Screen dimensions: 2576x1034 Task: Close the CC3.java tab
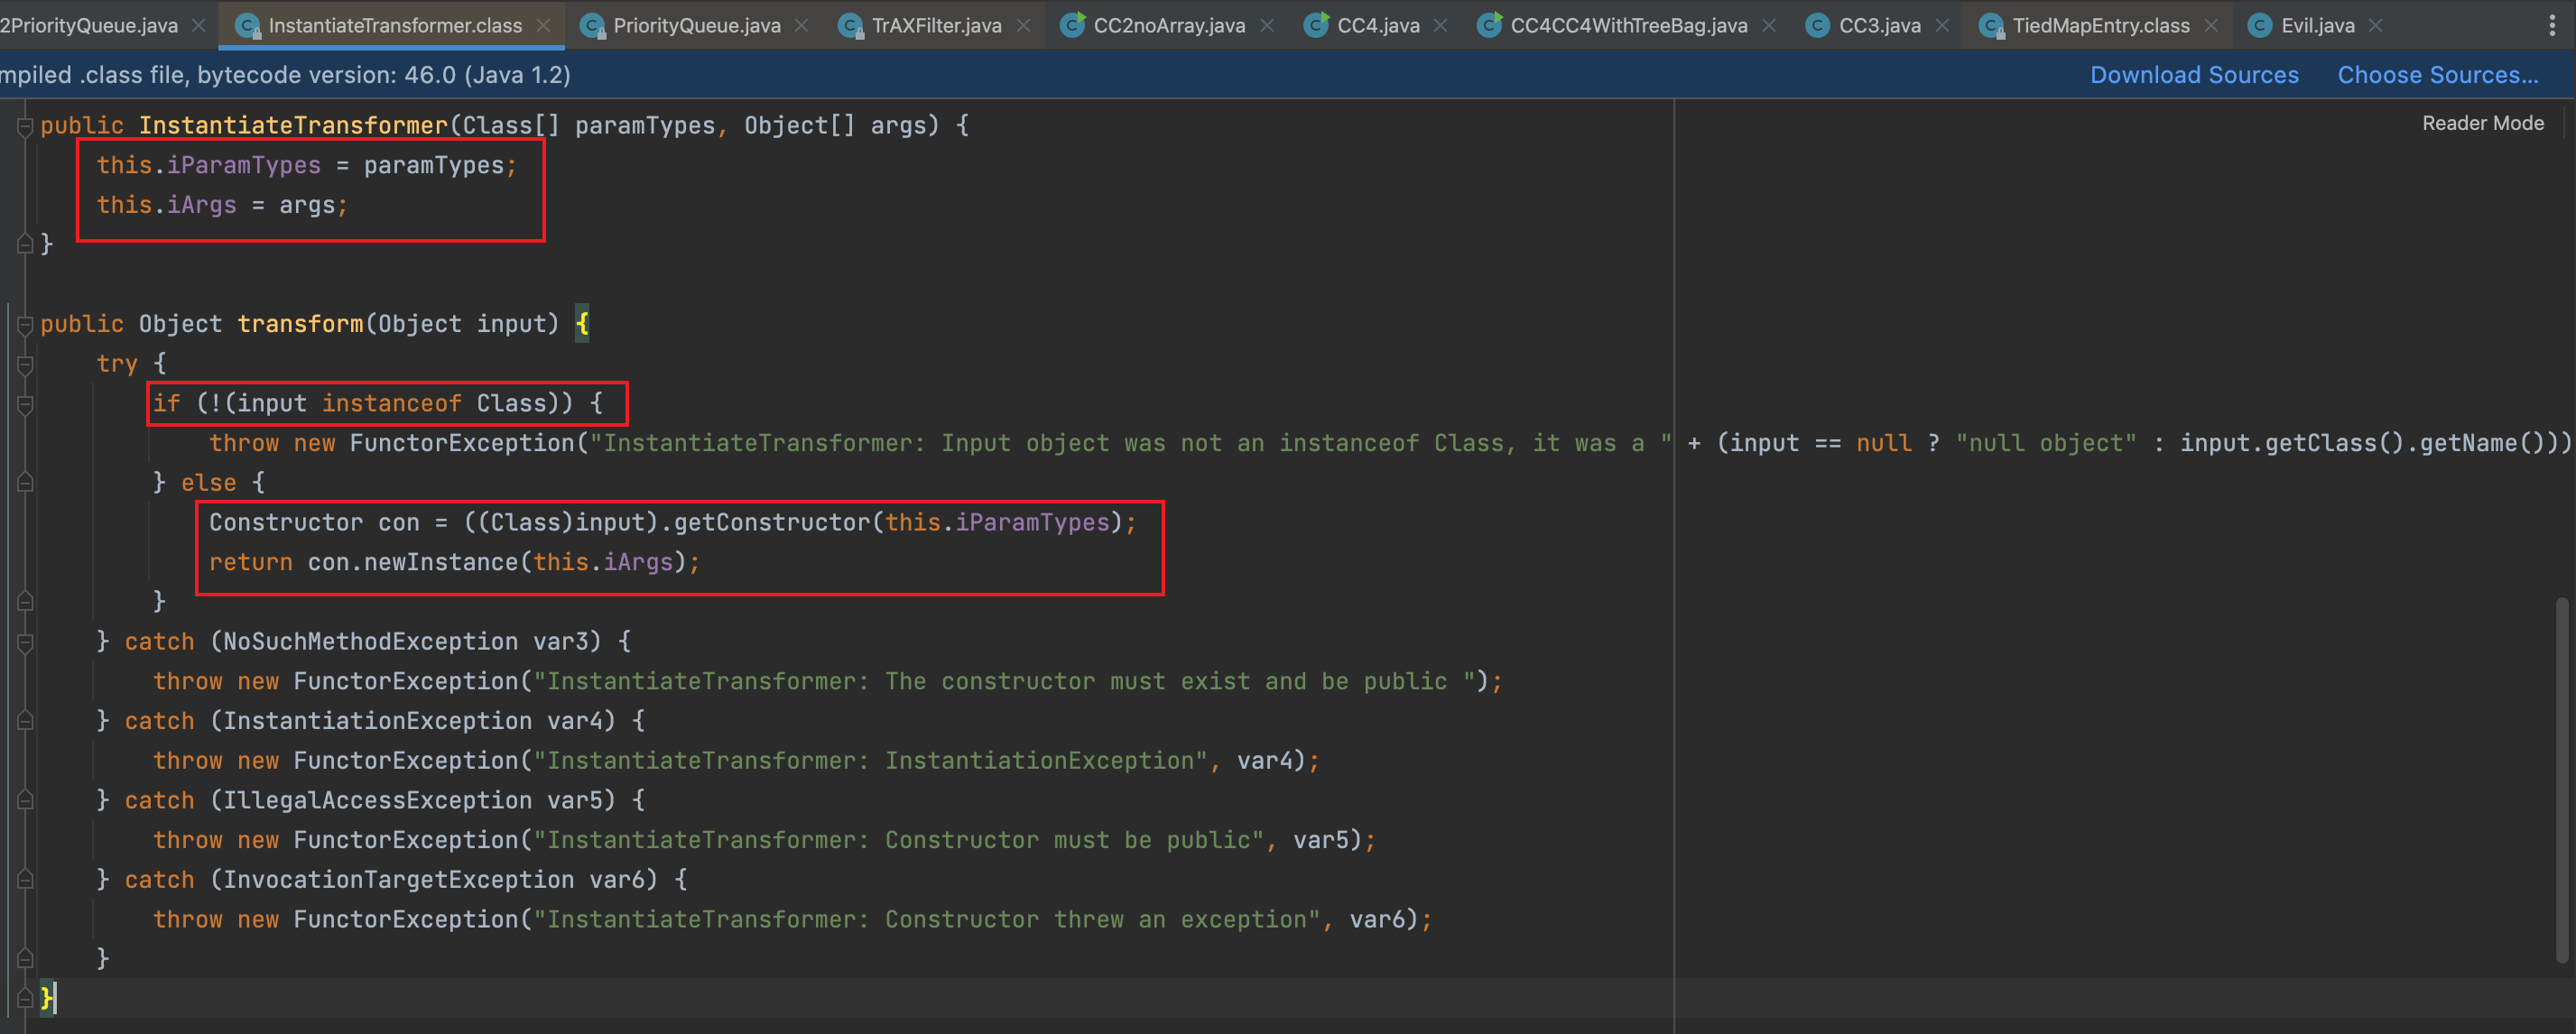(x=1942, y=26)
